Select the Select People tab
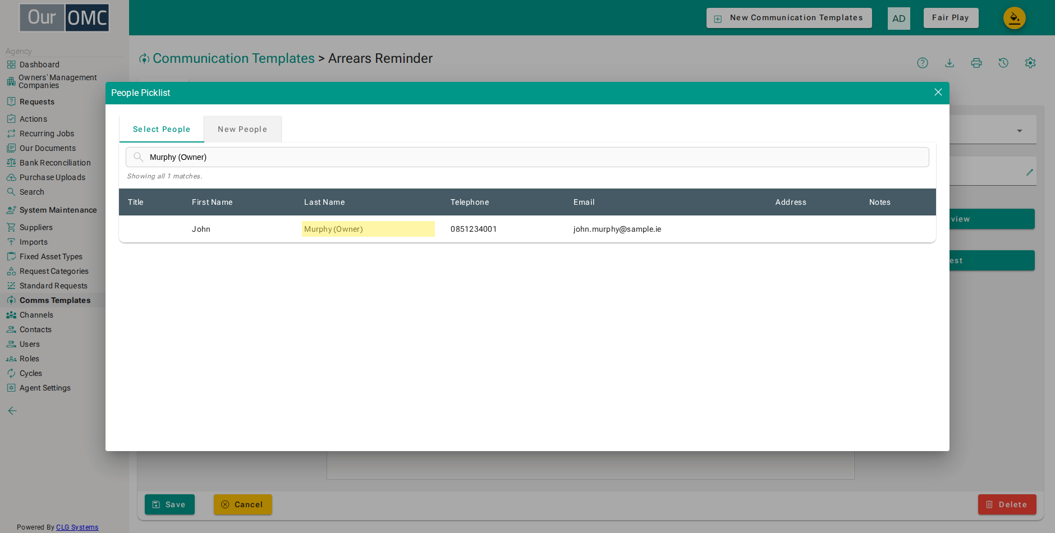Screen dimensions: 1055x533 click(162, 129)
